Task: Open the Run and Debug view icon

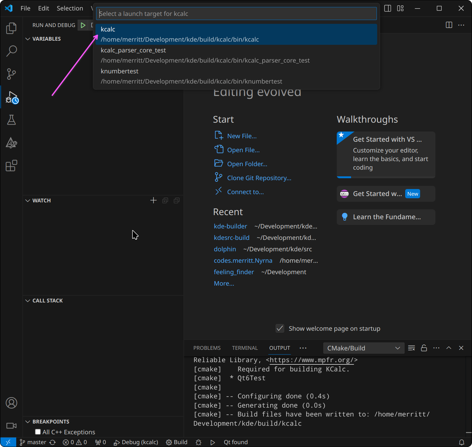Action: (11, 97)
